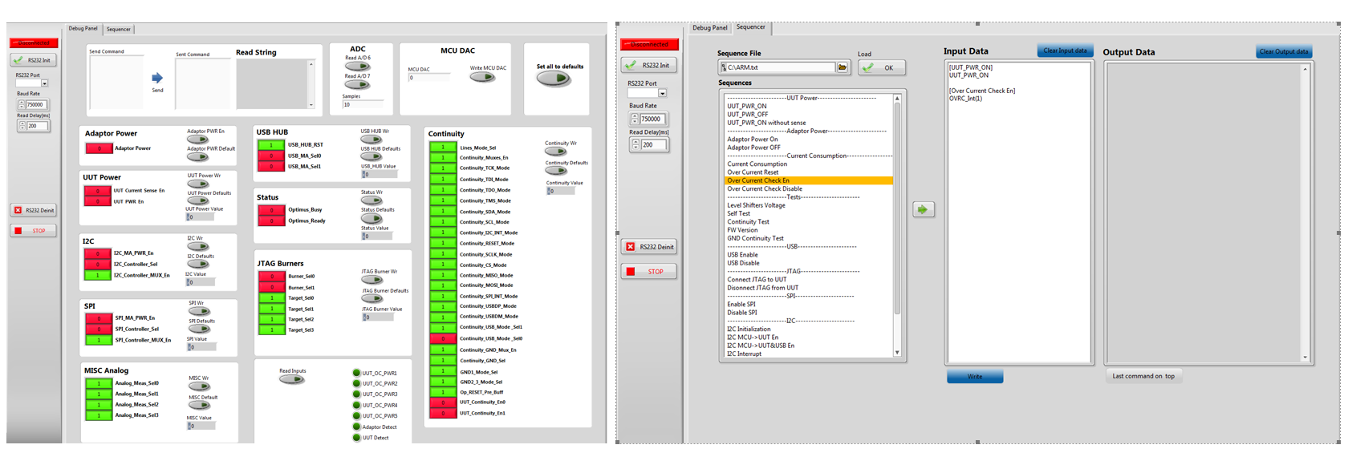Screen dimensions: 1348x457
Task: Click the I2C Wr button
Action: click(198, 246)
